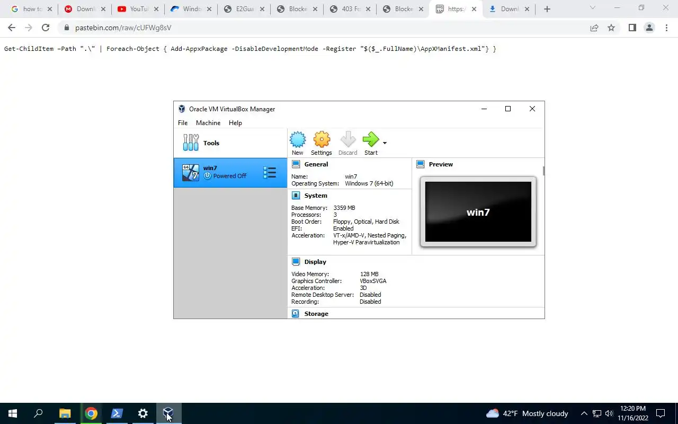
Task: Open PowerShell from the taskbar
Action: [117, 413]
